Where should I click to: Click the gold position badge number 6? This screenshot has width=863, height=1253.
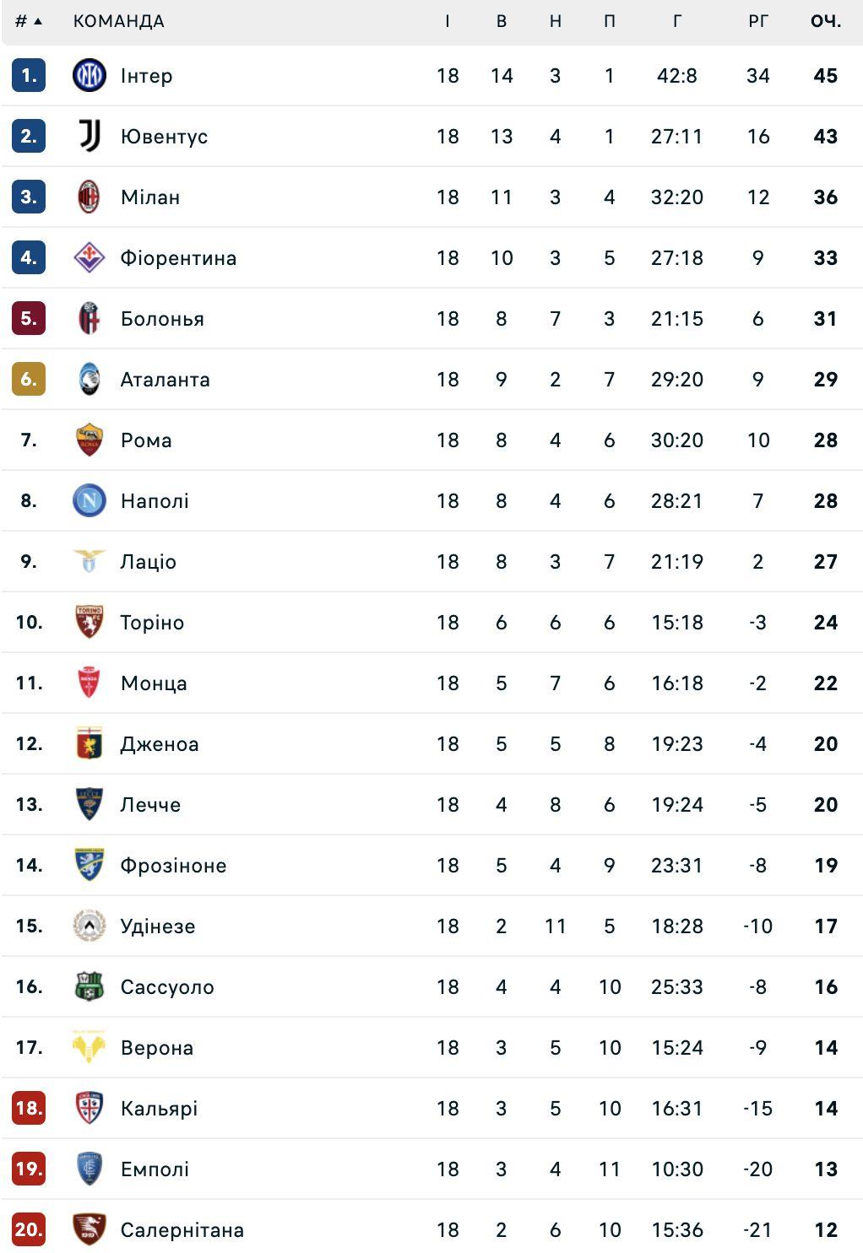(x=29, y=380)
